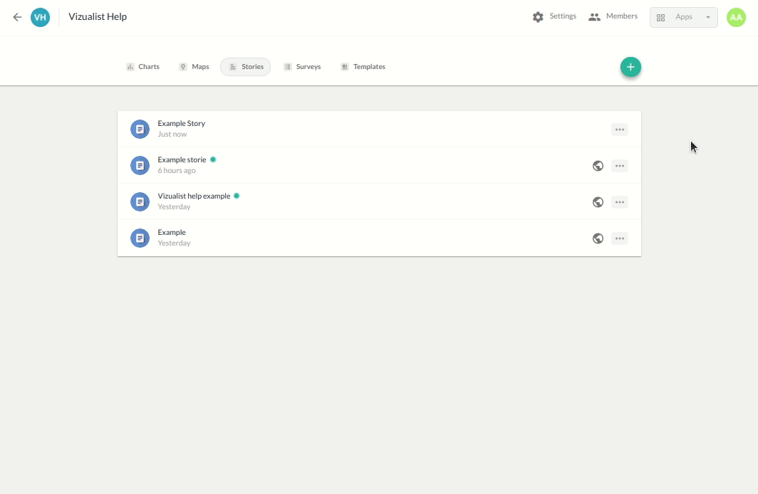Click the globe icon on Example storie
Viewport: 758px width, 494px height.
tap(598, 166)
